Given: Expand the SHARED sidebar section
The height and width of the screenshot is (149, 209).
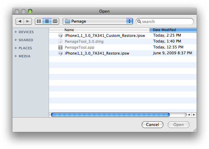Looking at the screenshot, I should [x=16, y=40].
